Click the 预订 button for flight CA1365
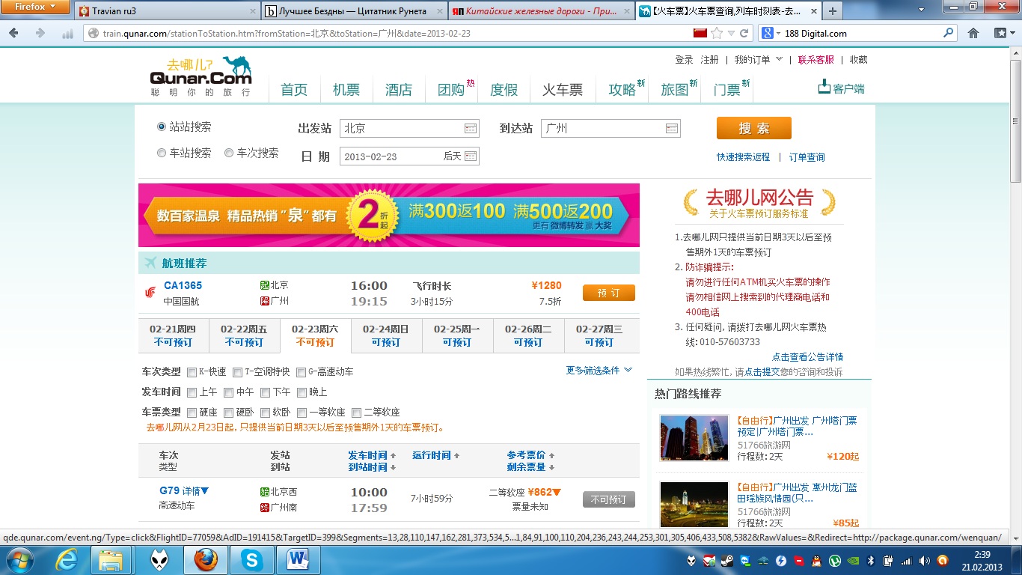The height and width of the screenshot is (575, 1022). [x=609, y=293]
